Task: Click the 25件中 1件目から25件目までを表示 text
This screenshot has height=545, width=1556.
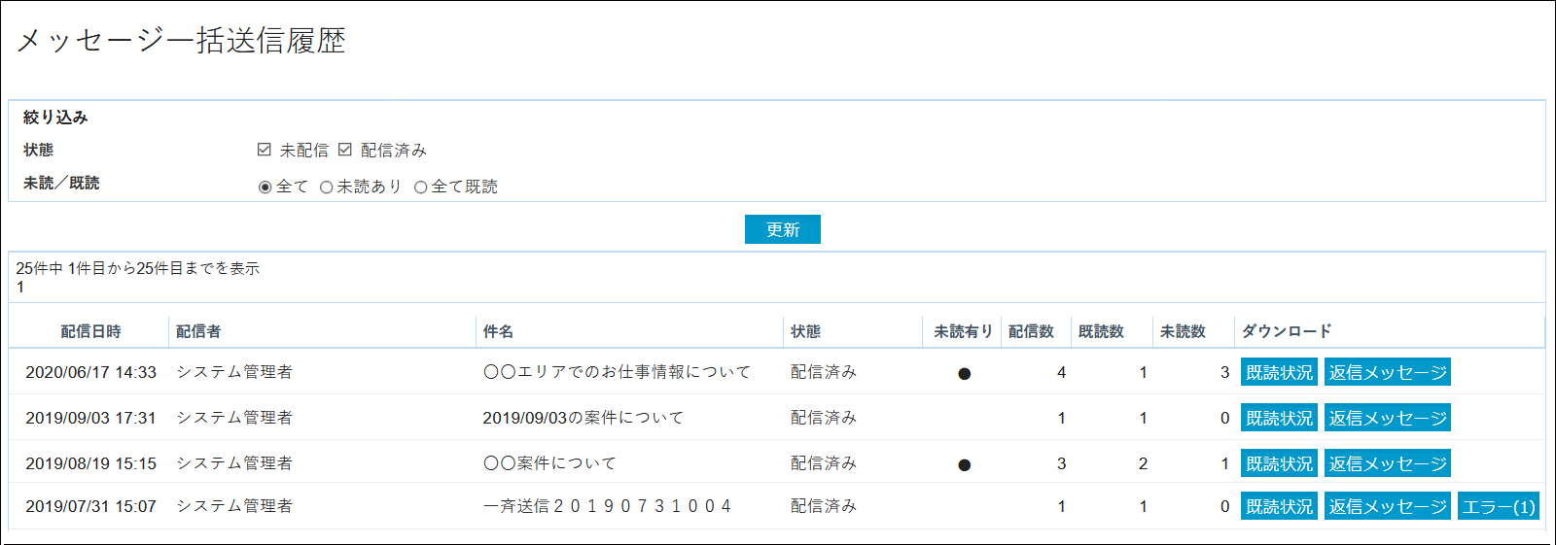Action: [x=137, y=268]
